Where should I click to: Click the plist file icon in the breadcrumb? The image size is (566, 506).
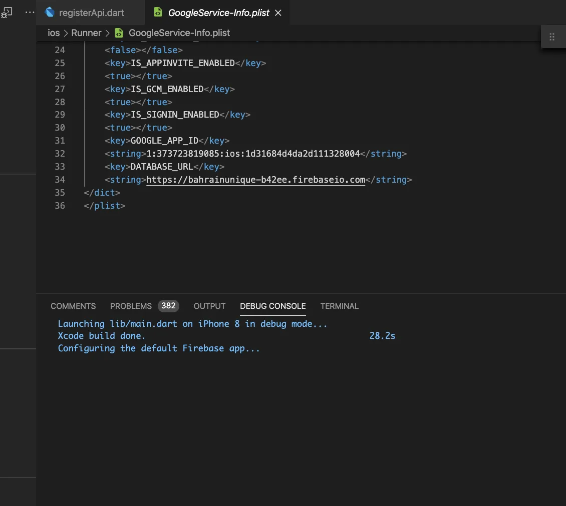point(119,33)
